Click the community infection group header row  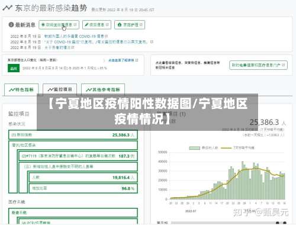coord(73,145)
